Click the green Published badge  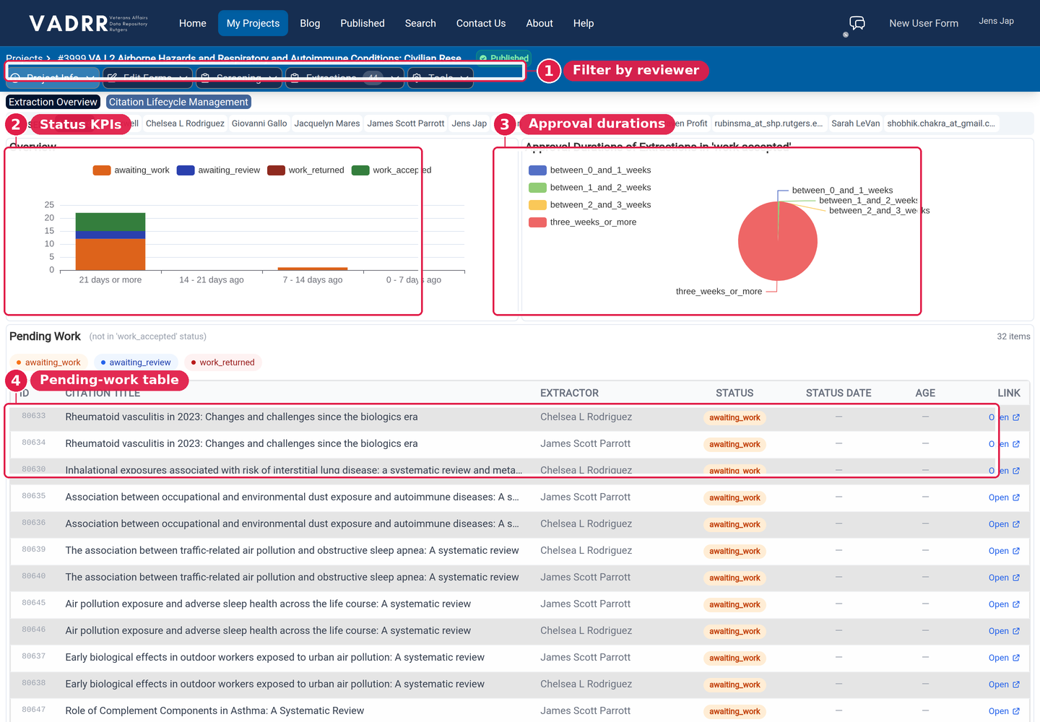[504, 58]
